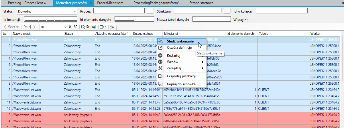Select row 2 /ProcesKlient.wsm

170,46
